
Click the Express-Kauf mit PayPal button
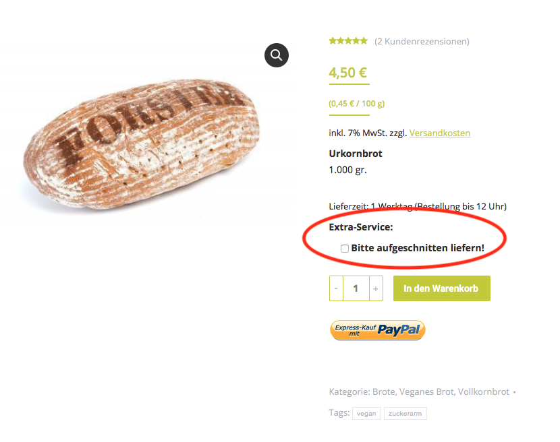377,329
